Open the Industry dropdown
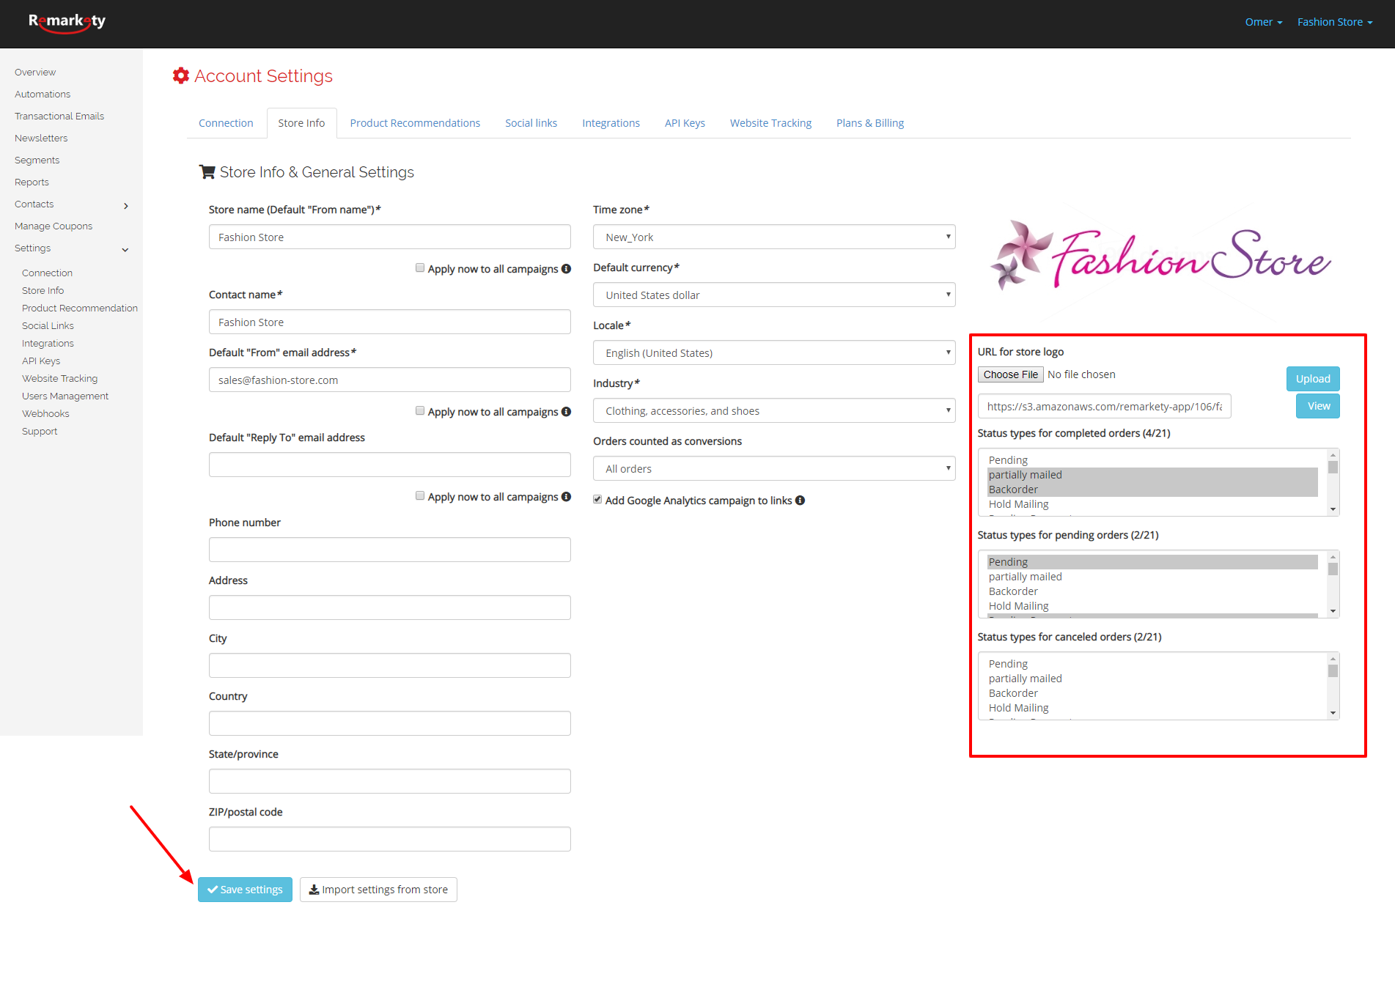This screenshot has width=1395, height=990. 774,410
